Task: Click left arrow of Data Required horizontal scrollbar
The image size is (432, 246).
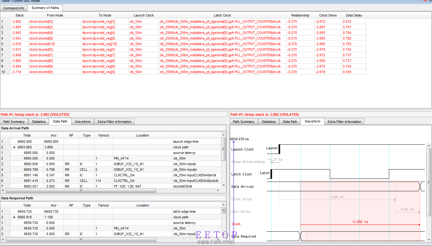Action: click(3, 240)
